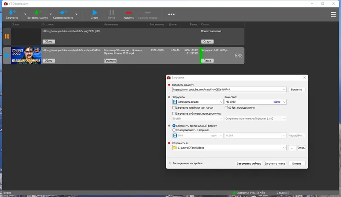
Task: Open the Владимир Жданиров video thumbnail
Action: (26, 56)
